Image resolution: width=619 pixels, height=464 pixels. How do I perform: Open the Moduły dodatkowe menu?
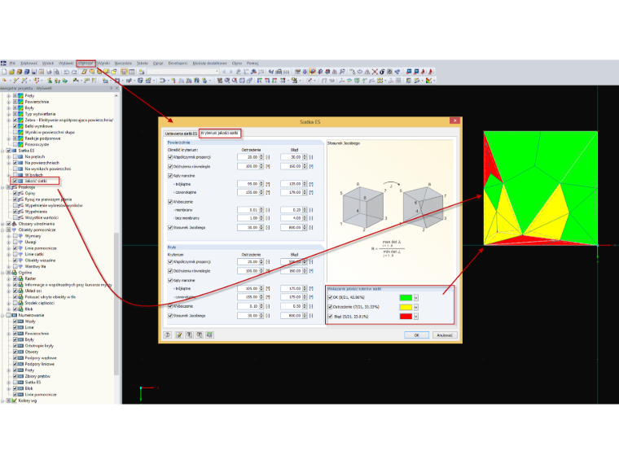pyautogui.click(x=209, y=63)
